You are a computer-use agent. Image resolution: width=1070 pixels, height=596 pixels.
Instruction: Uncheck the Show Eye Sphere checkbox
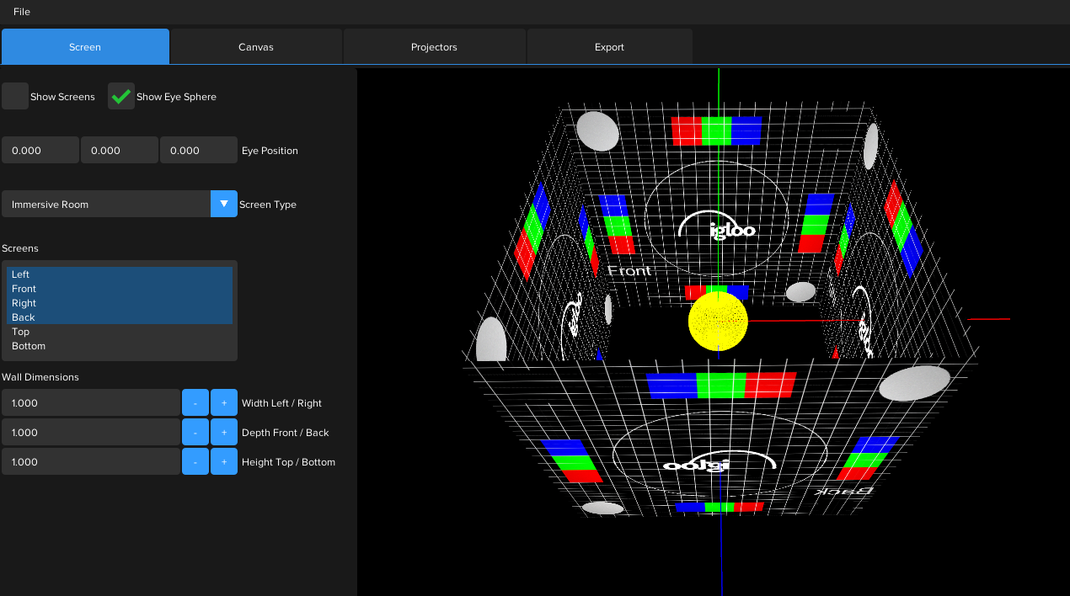pos(121,97)
